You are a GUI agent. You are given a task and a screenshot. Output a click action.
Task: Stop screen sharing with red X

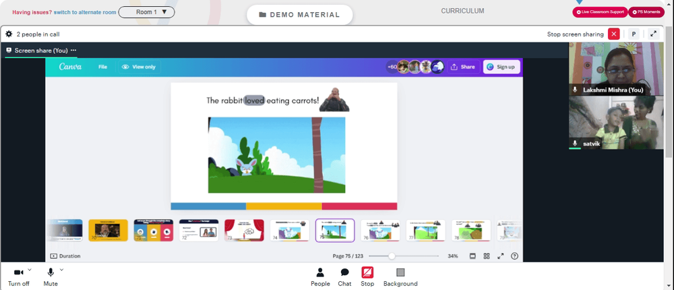point(614,34)
